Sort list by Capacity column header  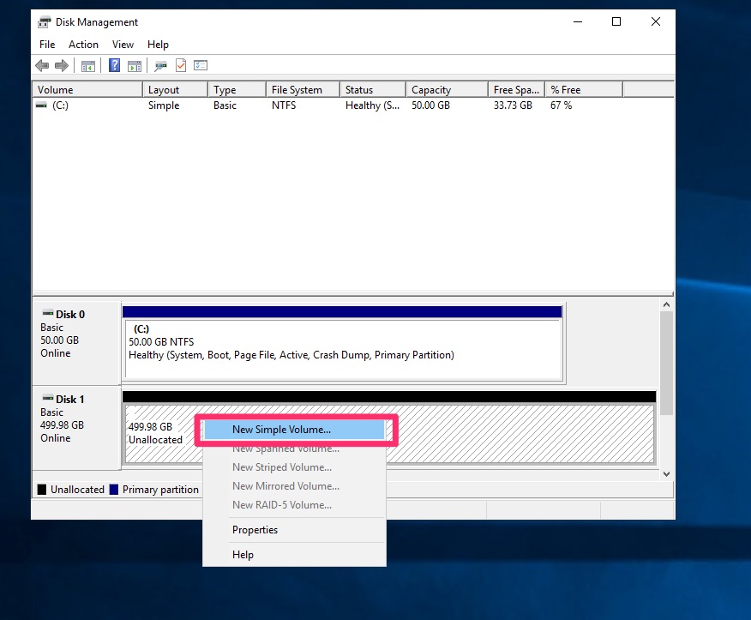[430, 90]
